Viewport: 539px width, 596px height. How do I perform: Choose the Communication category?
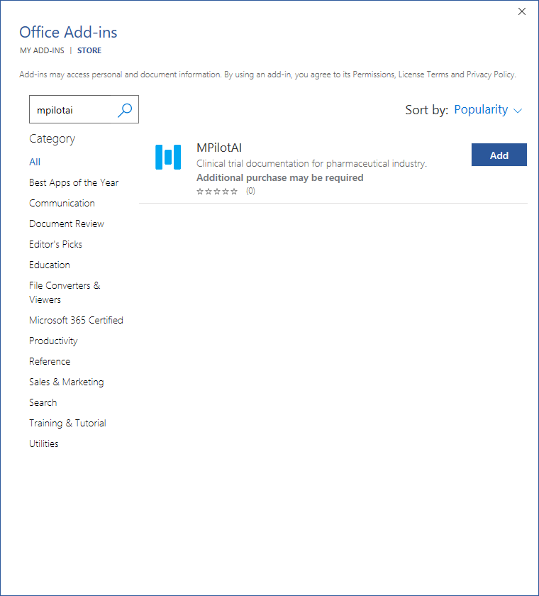click(x=62, y=203)
